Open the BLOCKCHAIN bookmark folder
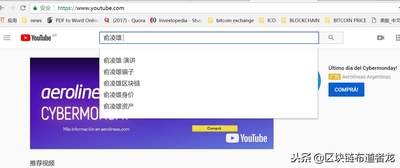 [300, 20]
